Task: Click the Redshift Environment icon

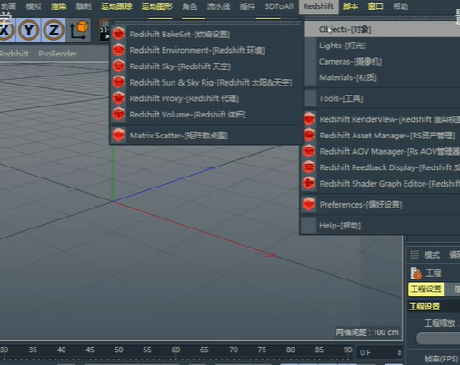Action: (x=118, y=50)
